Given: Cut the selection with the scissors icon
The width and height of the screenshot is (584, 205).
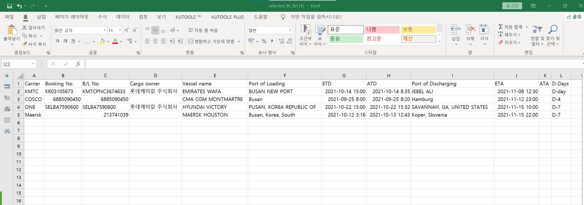Looking at the screenshot, I should tap(25, 28).
